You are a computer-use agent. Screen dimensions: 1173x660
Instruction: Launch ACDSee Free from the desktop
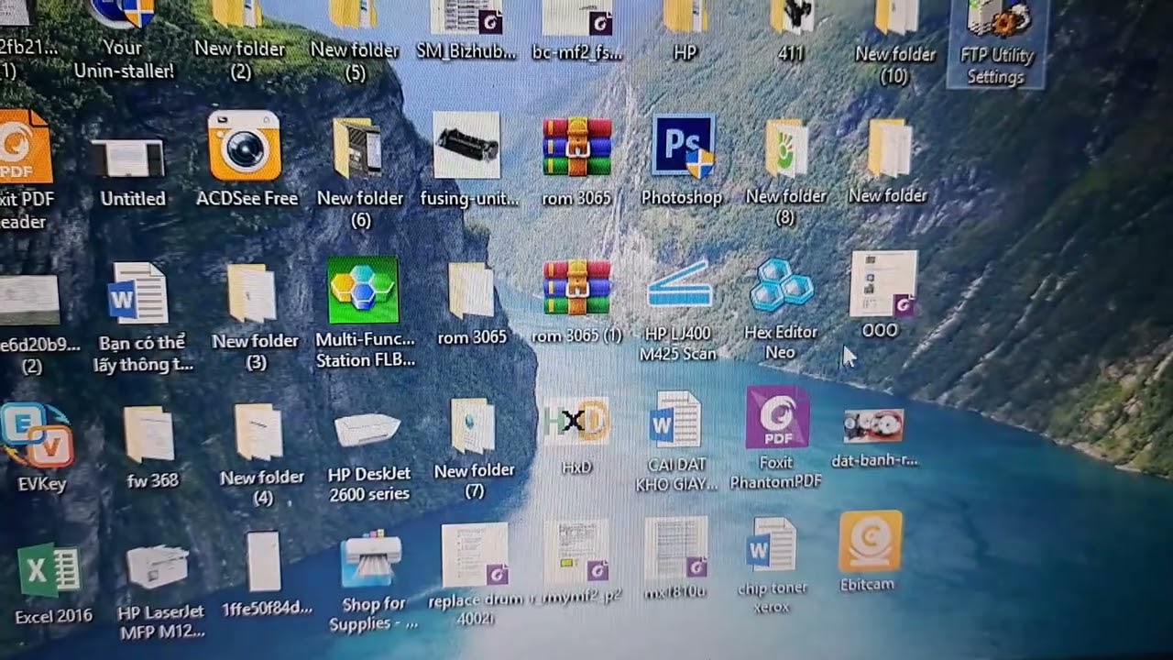tap(245, 146)
